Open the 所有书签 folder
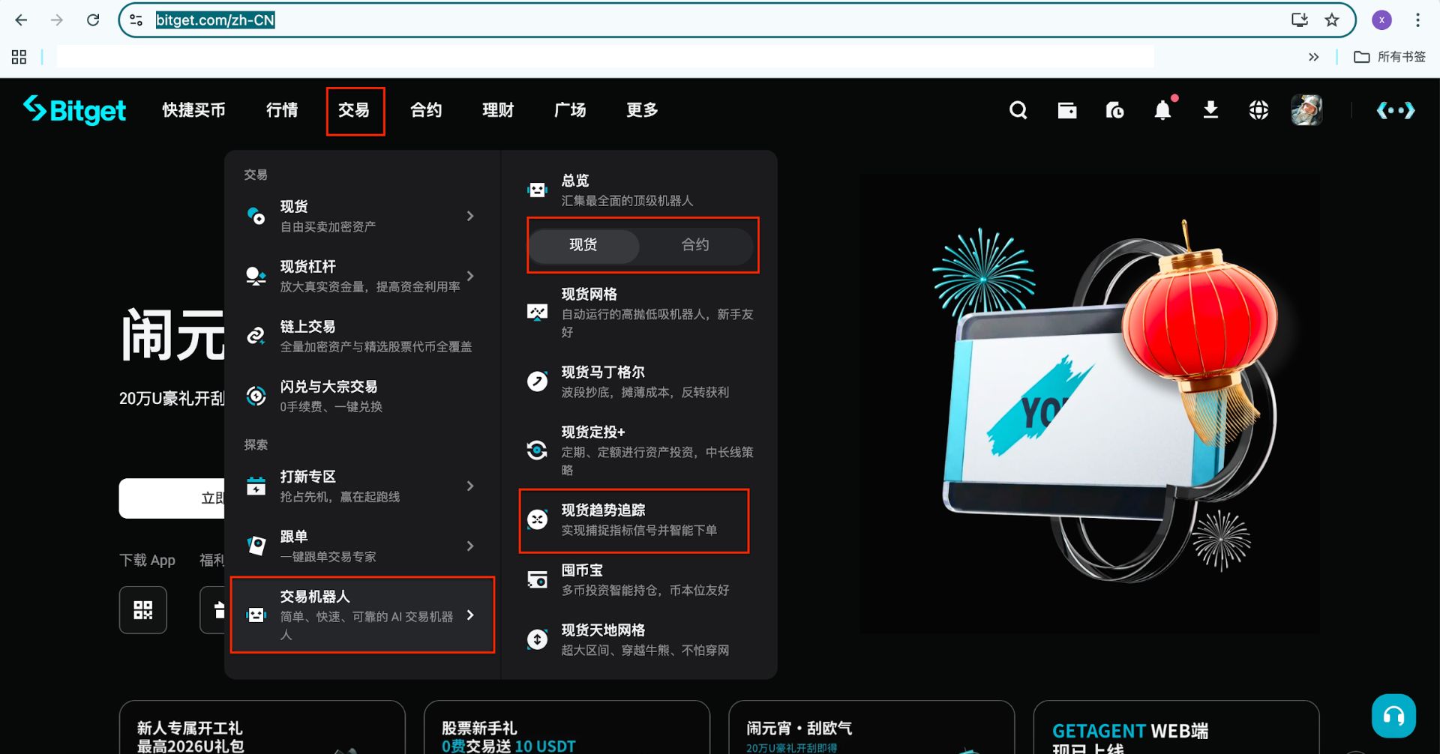The image size is (1440, 754). pyautogui.click(x=1389, y=57)
